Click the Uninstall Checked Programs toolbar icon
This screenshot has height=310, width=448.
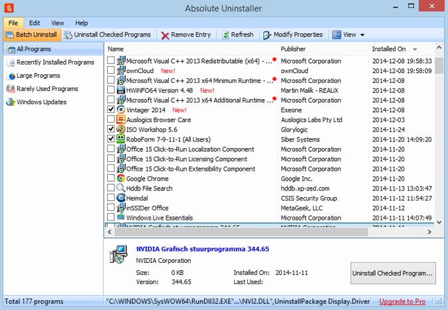(x=68, y=35)
